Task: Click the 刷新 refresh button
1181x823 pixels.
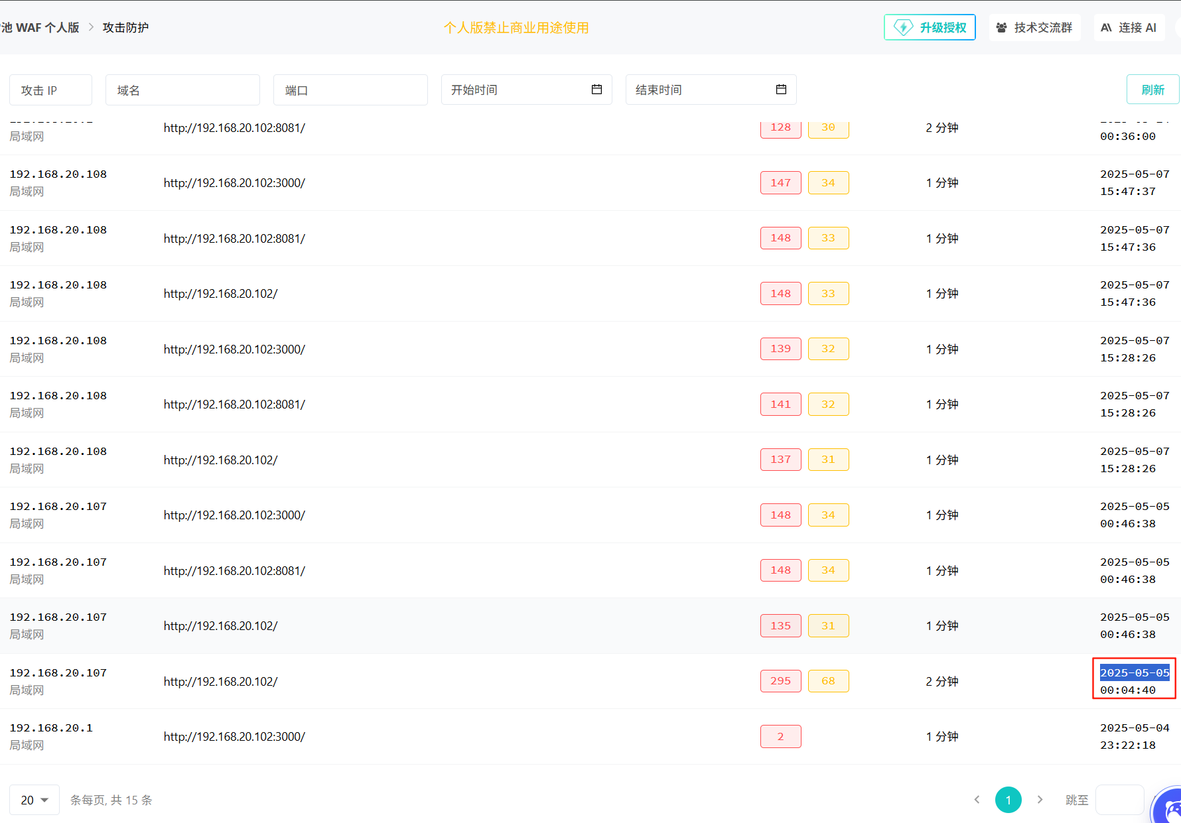Action: pyautogui.click(x=1152, y=90)
